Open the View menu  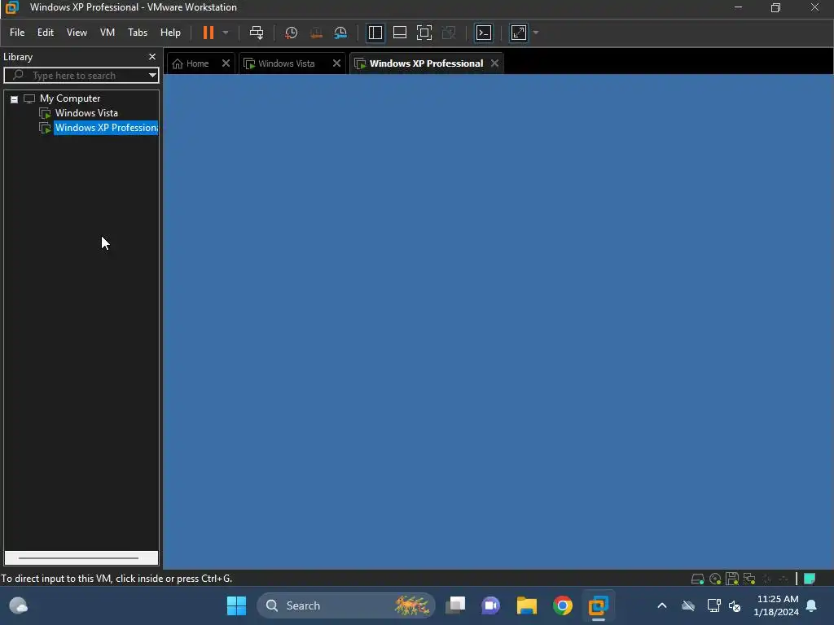[x=77, y=33]
